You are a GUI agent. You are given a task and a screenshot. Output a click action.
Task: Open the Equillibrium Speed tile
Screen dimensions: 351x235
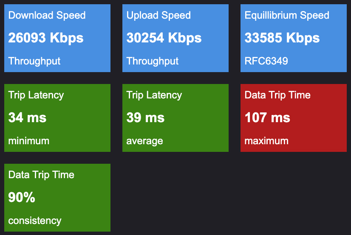click(x=294, y=38)
